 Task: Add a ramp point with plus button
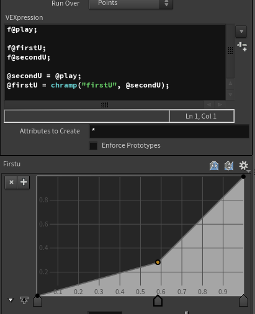tap(24, 182)
